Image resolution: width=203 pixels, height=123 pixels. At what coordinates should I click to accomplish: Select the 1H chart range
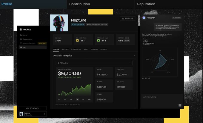coord(59,99)
